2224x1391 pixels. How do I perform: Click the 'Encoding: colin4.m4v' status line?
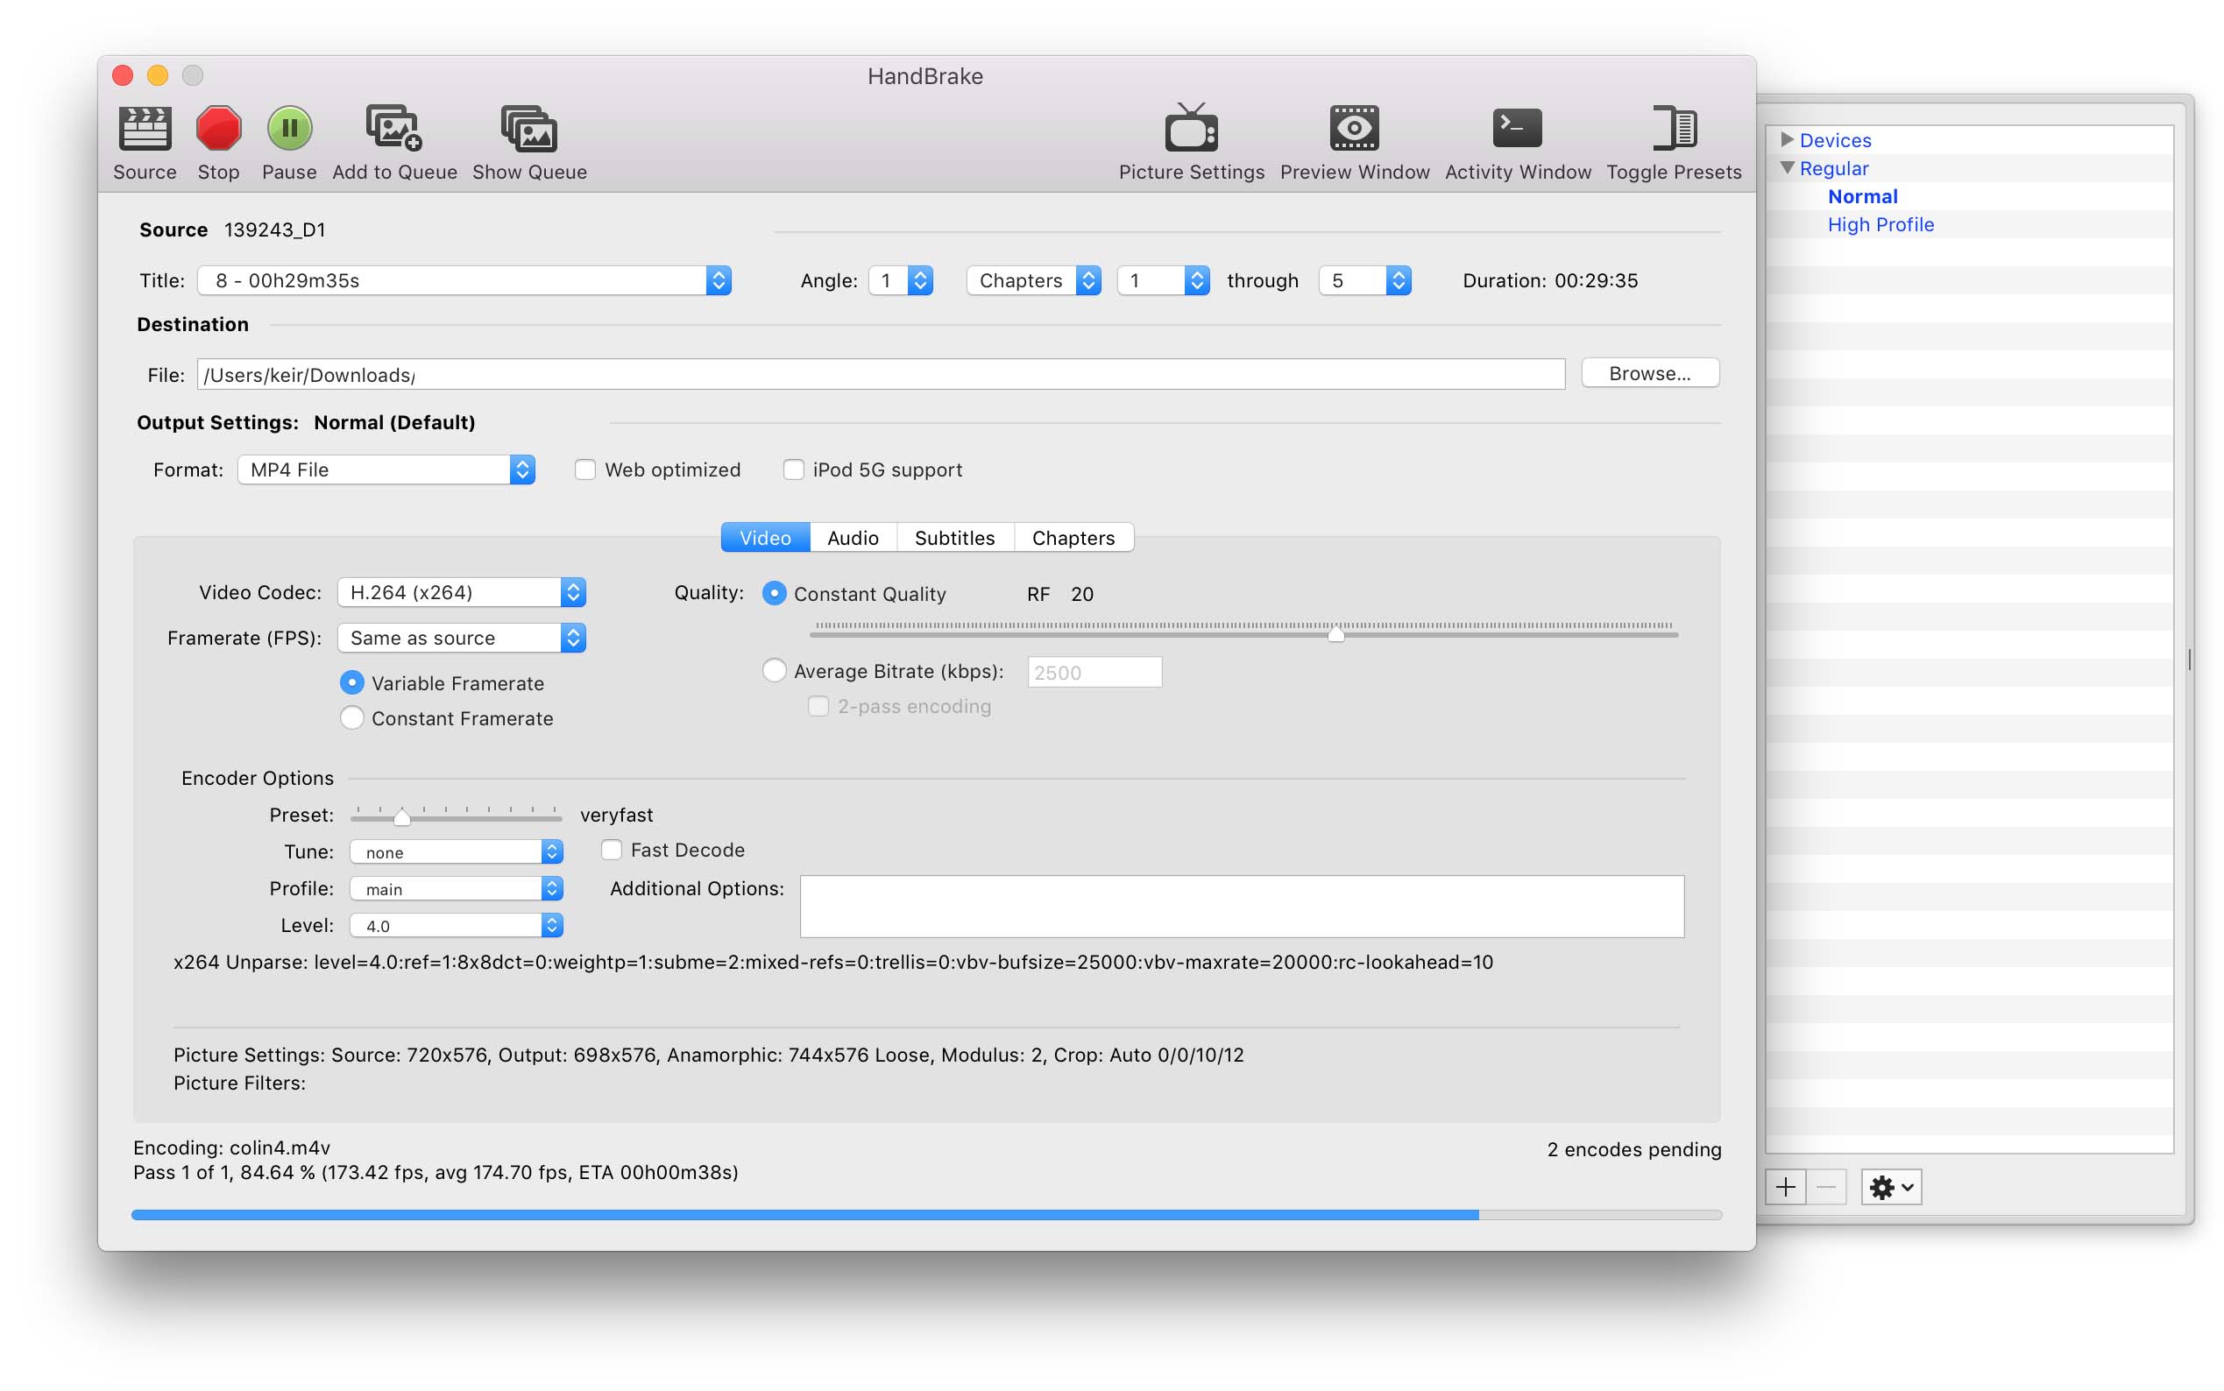232,1148
